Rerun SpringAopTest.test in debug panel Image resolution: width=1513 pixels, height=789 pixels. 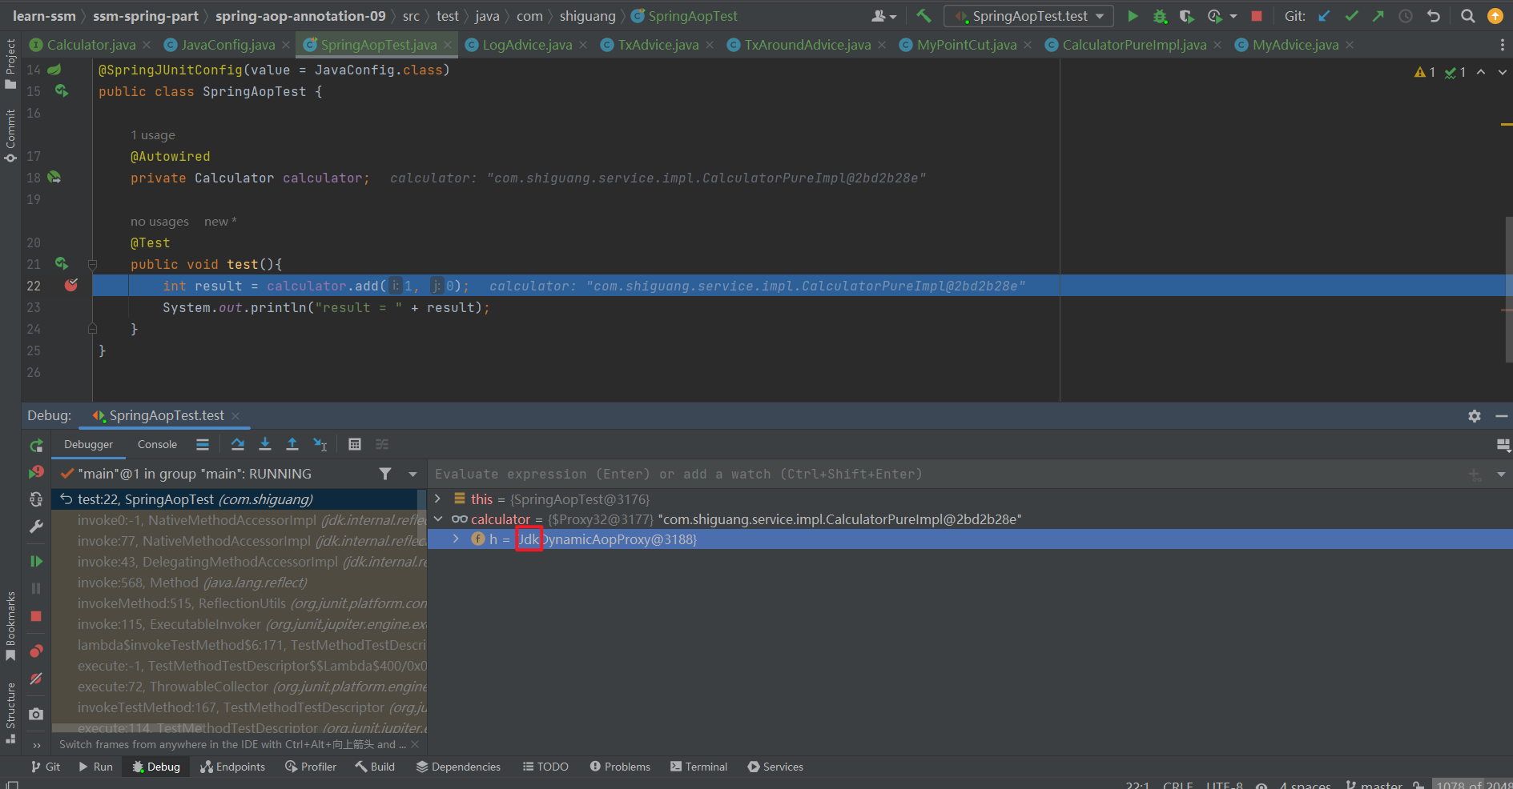click(36, 446)
